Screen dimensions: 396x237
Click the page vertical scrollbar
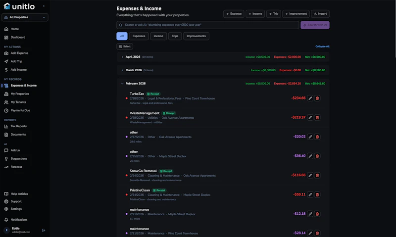coord(395,29)
